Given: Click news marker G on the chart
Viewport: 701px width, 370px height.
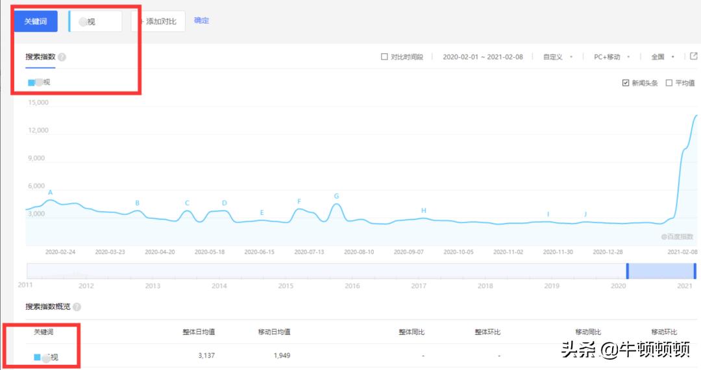Looking at the screenshot, I should 337,196.
